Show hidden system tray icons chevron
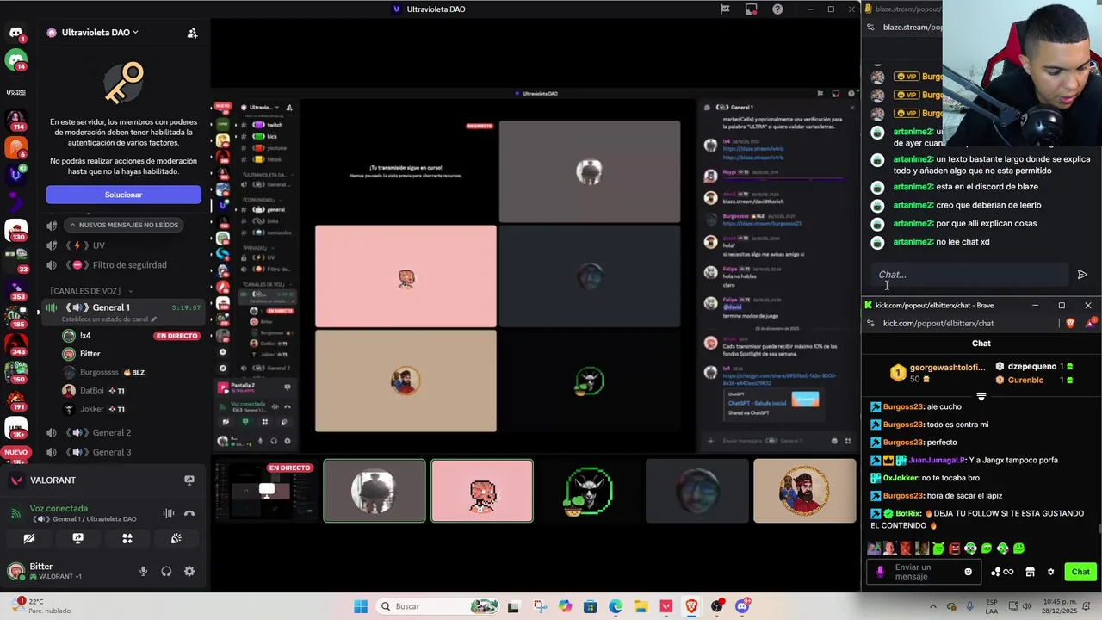 click(932, 606)
